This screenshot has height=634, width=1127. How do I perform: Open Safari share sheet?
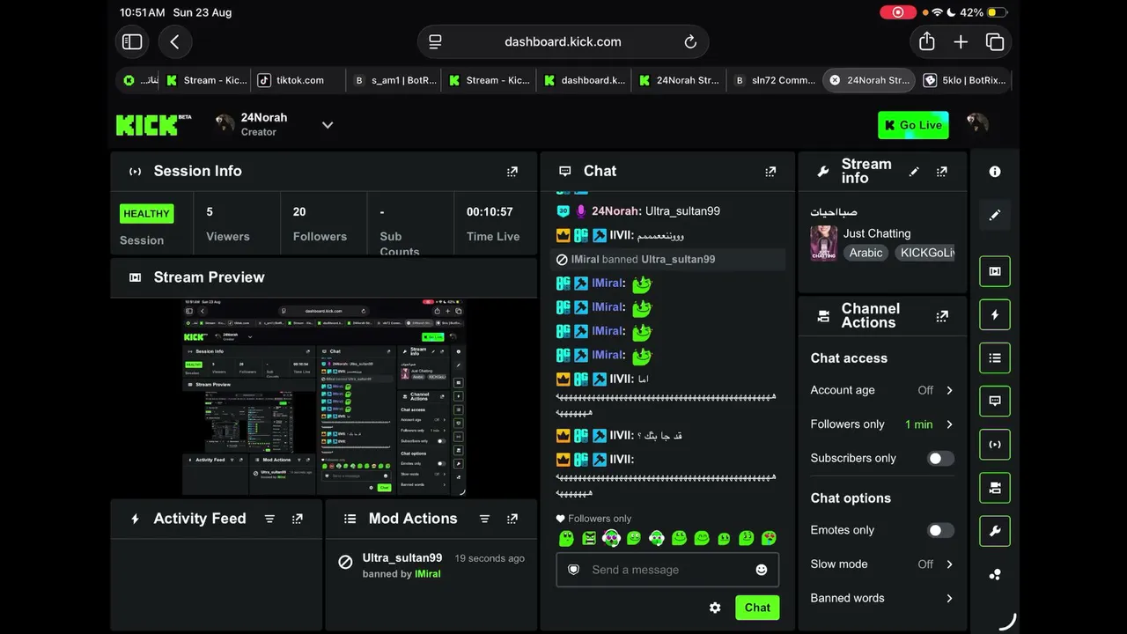pos(926,41)
